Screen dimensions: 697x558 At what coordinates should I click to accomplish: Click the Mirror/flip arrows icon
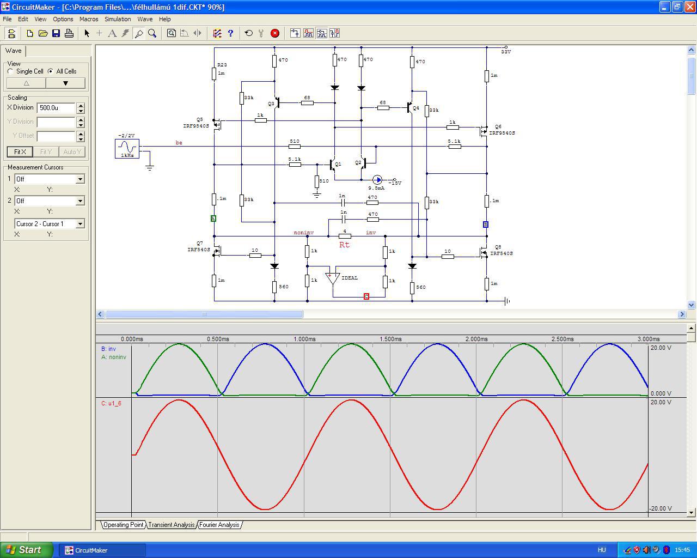(x=198, y=33)
